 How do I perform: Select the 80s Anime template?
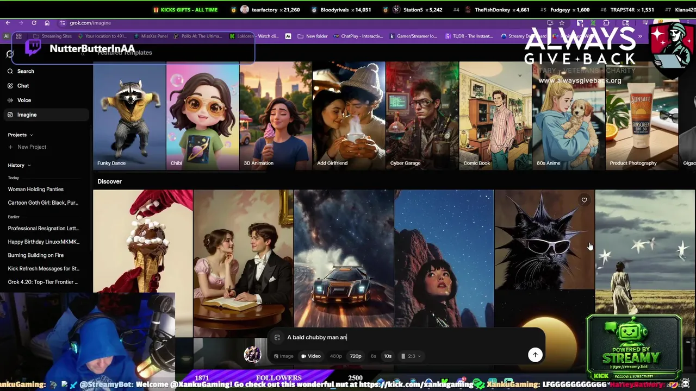(x=568, y=116)
